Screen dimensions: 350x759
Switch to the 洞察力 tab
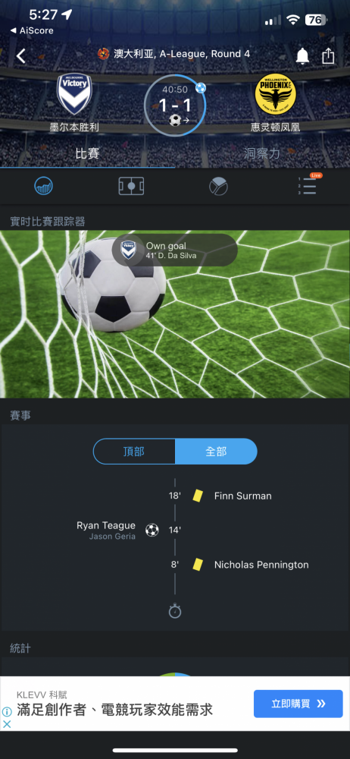262,154
